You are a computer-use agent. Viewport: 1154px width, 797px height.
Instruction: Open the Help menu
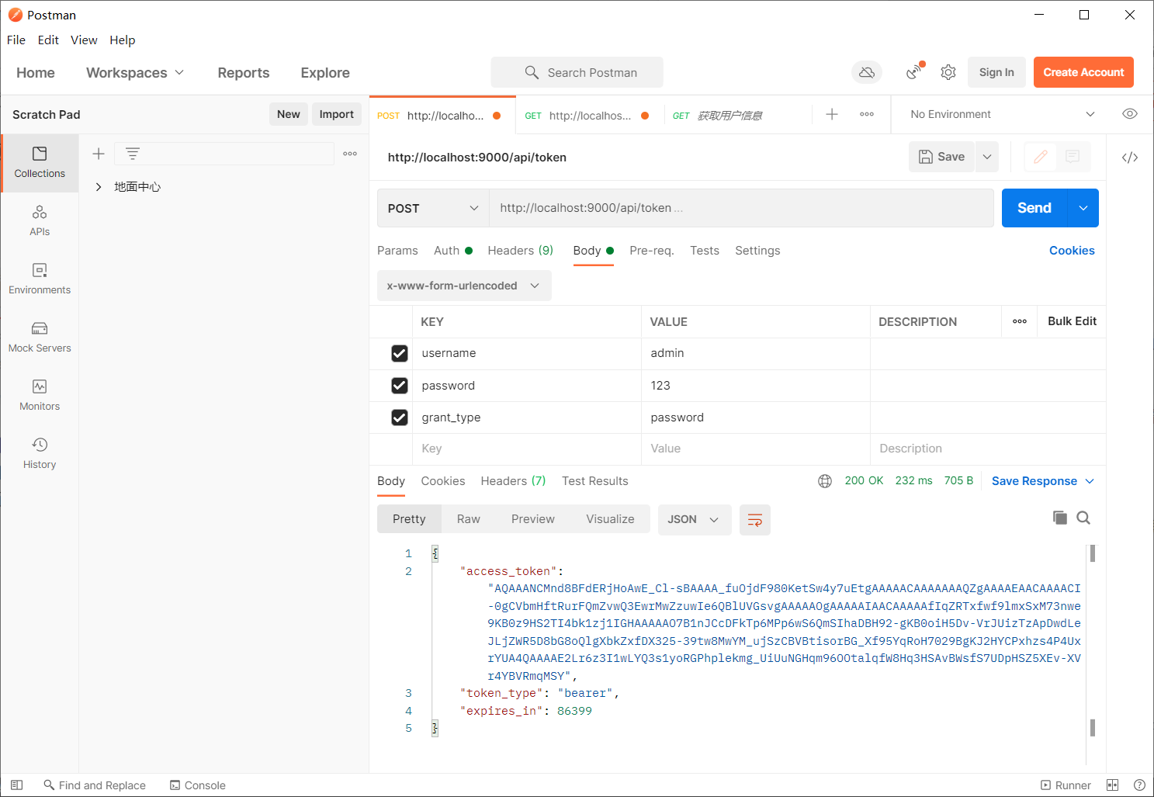coord(122,40)
